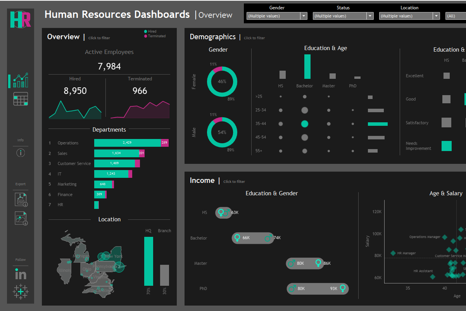Select the Bachelor female 66K income icon
Image resolution: width=466 pixels, height=311 pixels.
click(237, 238)
